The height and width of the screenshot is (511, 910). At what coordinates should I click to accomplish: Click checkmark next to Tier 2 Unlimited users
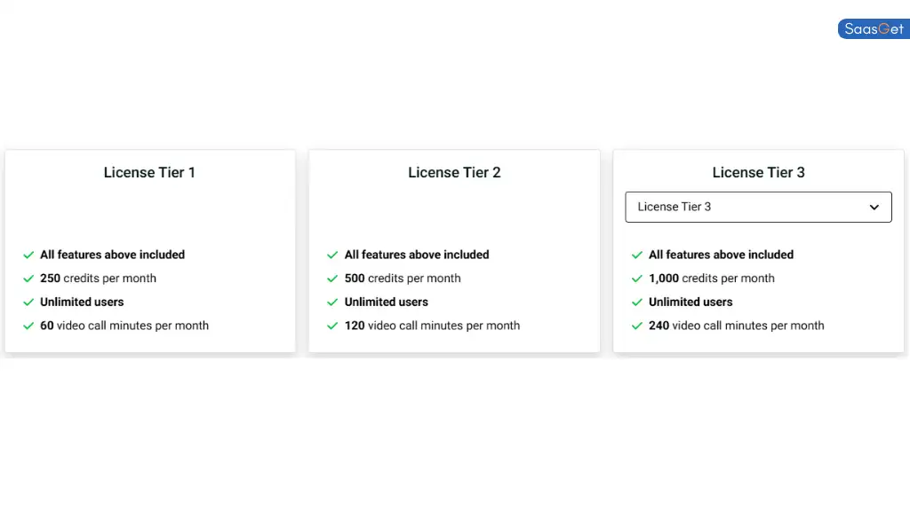332,303
